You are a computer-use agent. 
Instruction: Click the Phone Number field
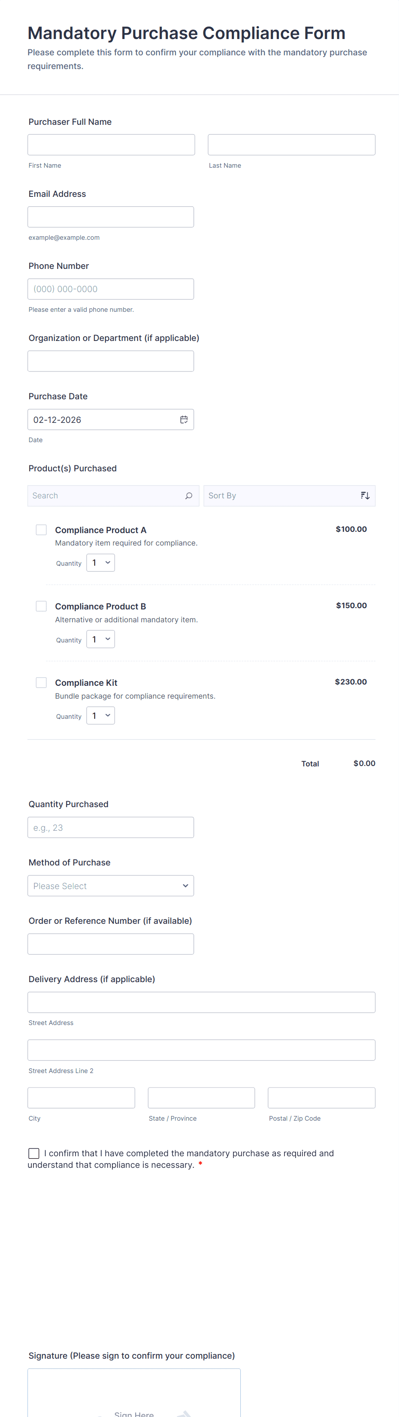coord(111,289)
